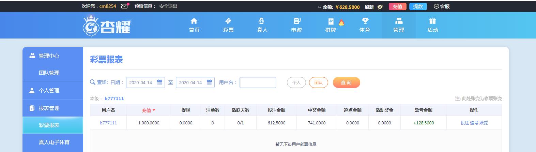Open the 管理 management tab
The image size is (536, 152).
(399, 25)
